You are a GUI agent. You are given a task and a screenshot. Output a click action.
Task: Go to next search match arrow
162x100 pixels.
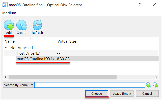(155, 85)
